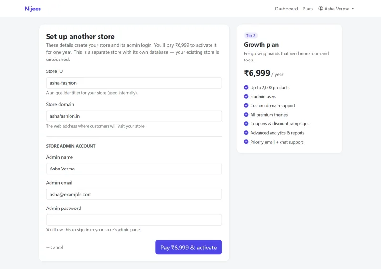Click check icon beside Advanced analytics & reports

pos(246,133)
